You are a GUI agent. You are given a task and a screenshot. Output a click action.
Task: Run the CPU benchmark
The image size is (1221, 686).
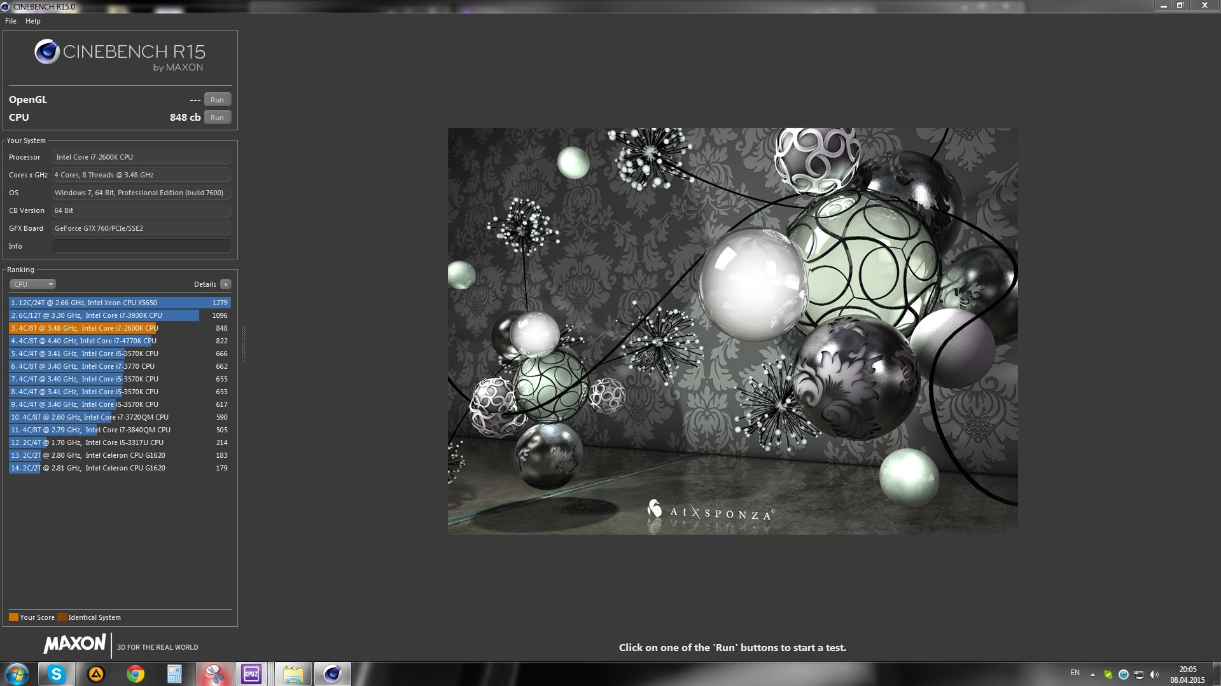(217, 118)
